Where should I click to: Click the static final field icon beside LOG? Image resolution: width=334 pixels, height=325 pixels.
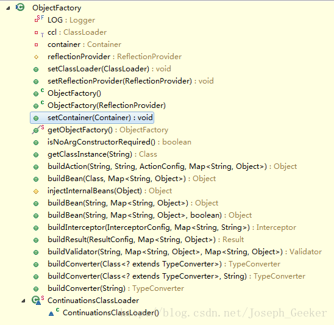(x=39, y=19)
